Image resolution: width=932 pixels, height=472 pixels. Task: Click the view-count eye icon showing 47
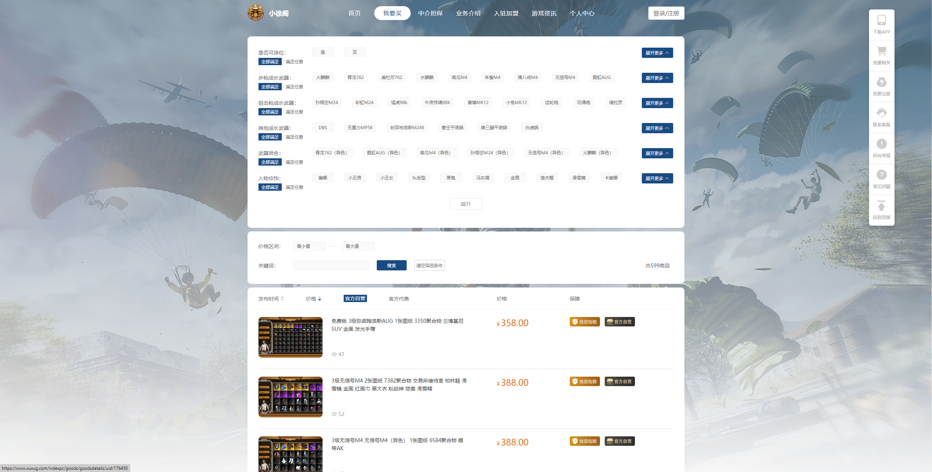334,354
